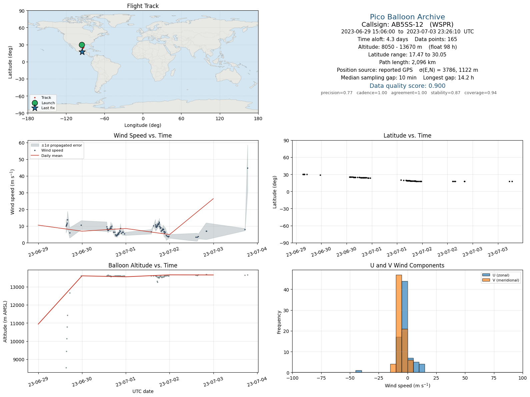Click the x-axis "Wind speed" label under the histogram
Image resolution: width=530 pixels, height=397 pixels.
pyautogui.click(x=407, y=386)
